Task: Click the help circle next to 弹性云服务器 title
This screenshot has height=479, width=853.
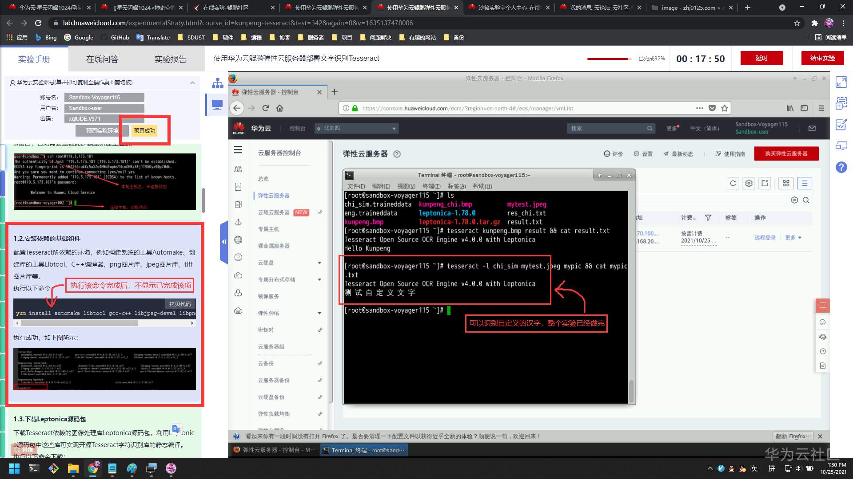Action: [397, 154]
